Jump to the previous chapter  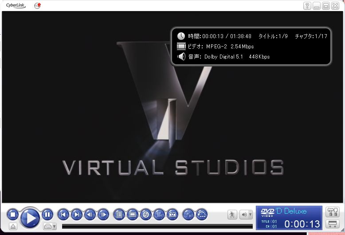click(63, 215)
